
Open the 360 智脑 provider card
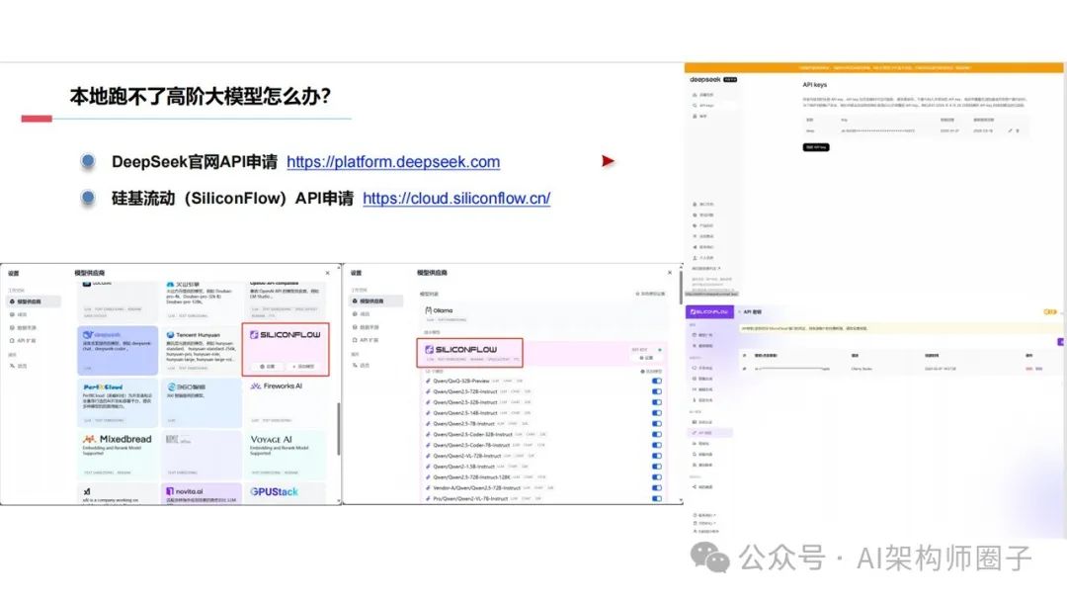click(201, 401)
